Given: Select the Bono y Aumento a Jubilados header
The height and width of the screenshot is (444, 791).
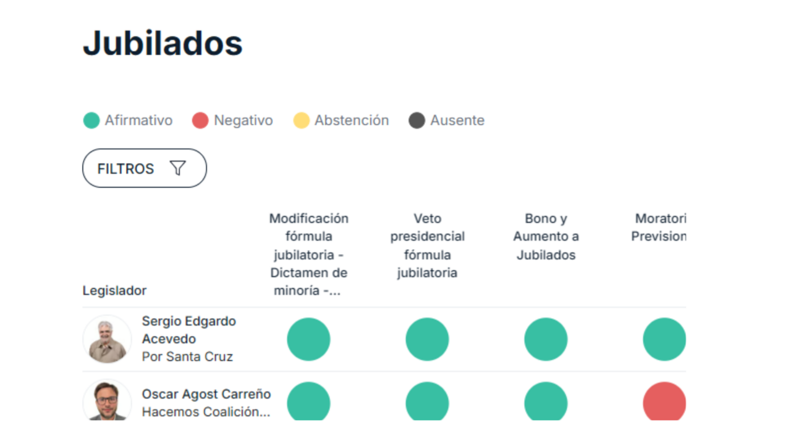Looking at the screenshot, I should (x=546, y=236).
